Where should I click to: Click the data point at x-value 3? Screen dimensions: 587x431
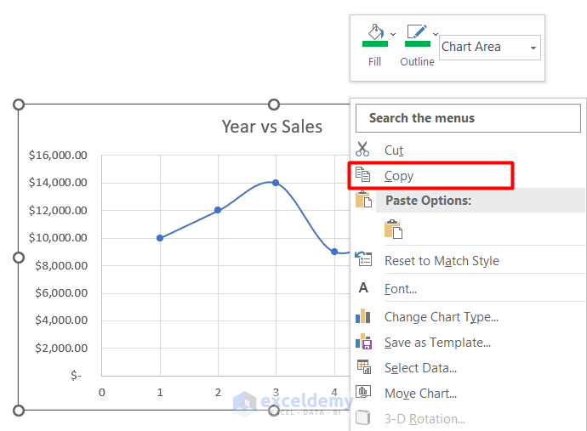click(x=276, y=183)
